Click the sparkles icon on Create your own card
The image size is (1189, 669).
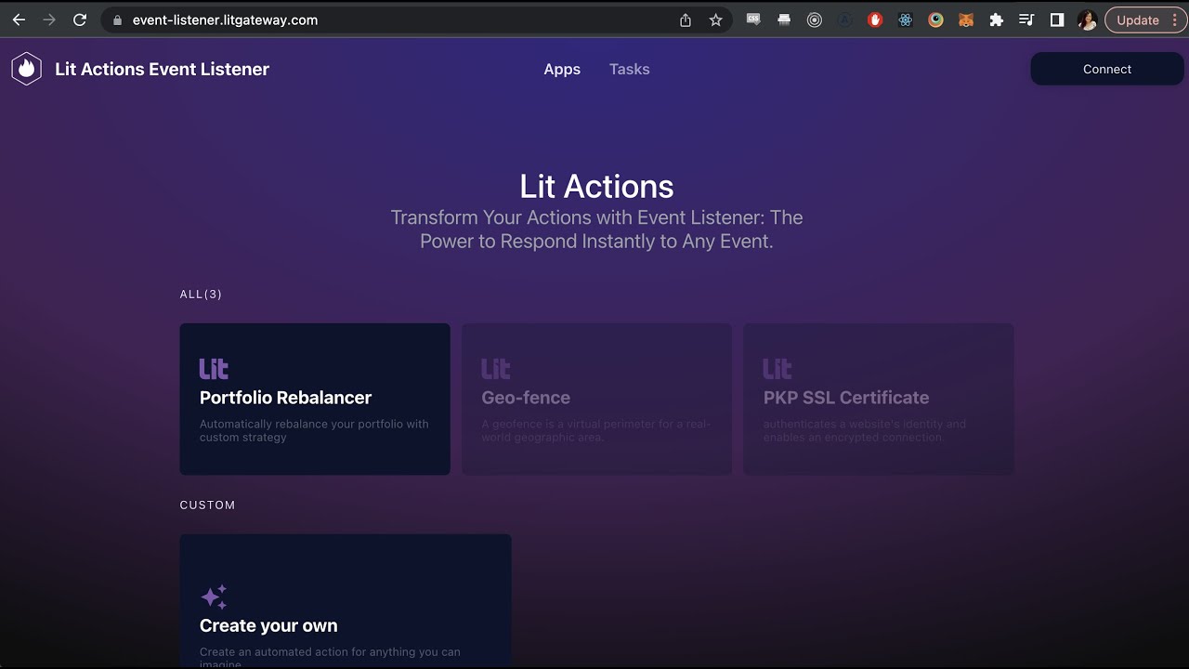point(214,597)
